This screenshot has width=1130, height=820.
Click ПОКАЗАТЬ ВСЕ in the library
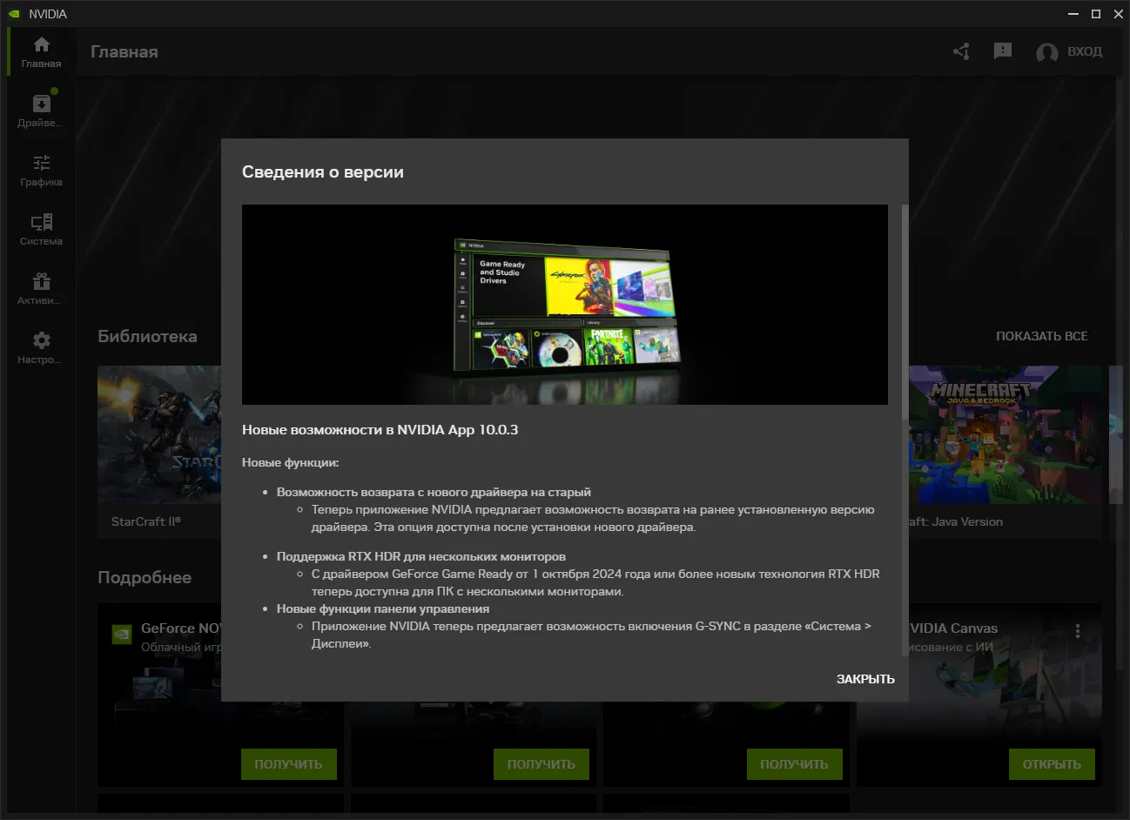[x=1042, y=336]
